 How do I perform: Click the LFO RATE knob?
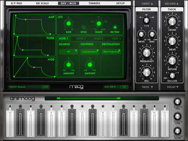coord(69,23)
